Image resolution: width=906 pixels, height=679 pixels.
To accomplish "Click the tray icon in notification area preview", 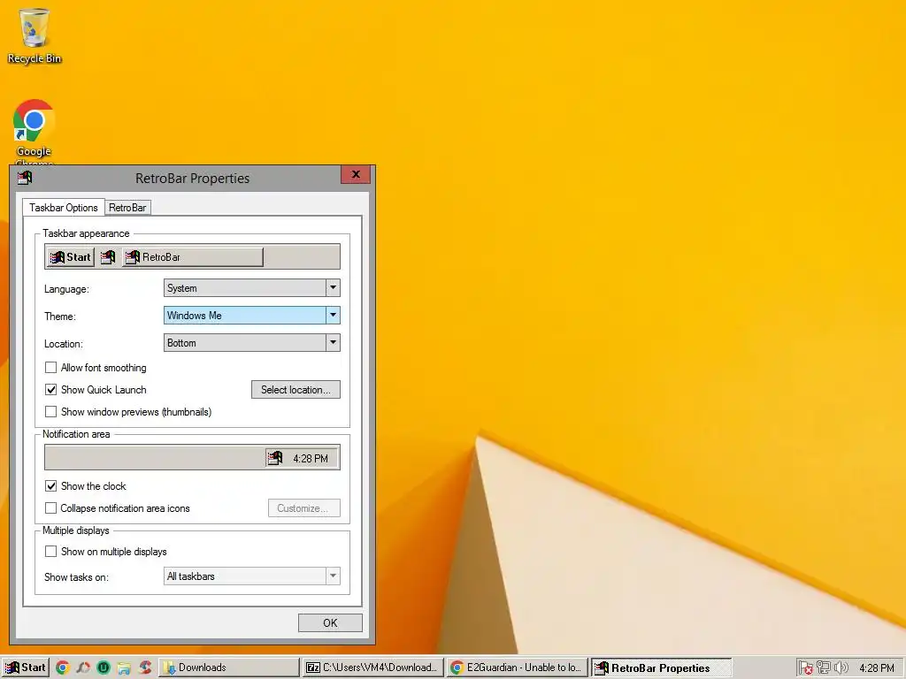I will [x=275, y=459].
